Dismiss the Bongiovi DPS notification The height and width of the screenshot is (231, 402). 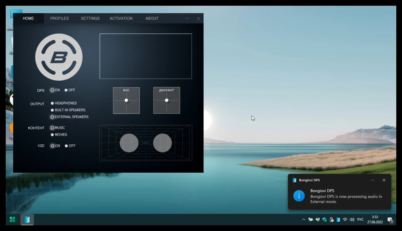384,180
